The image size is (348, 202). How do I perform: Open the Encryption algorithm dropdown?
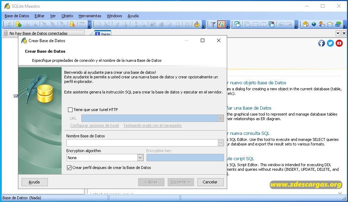[140, 158]
